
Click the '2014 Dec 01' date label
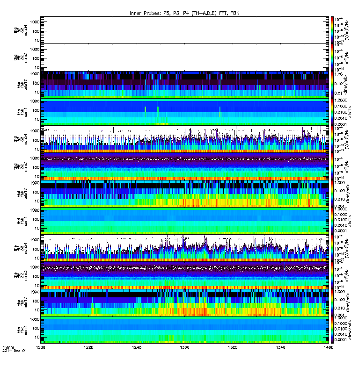coord(15,351)
